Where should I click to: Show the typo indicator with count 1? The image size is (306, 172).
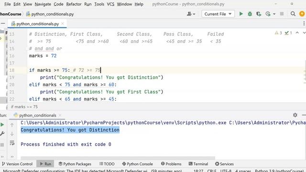coord(288,33)
